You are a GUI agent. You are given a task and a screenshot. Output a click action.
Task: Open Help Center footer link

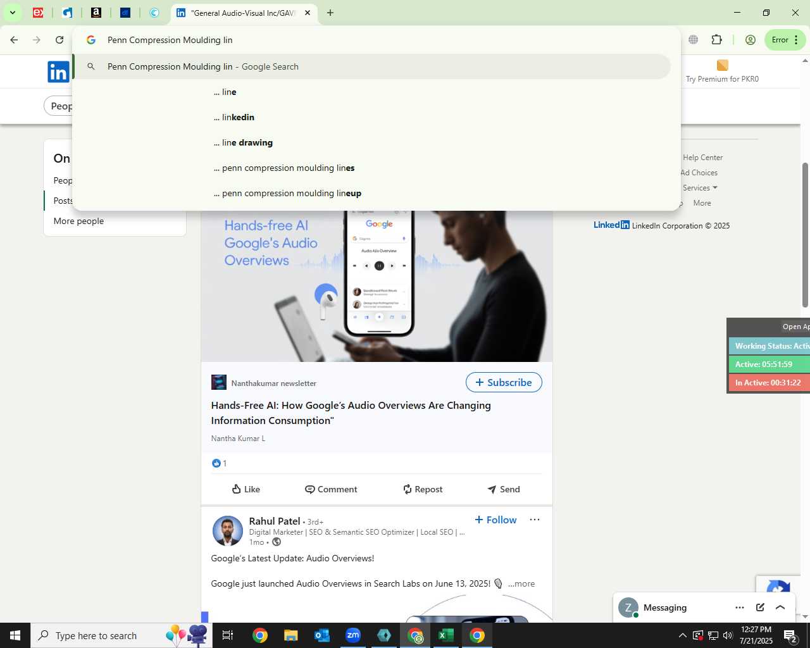point(702,158)
